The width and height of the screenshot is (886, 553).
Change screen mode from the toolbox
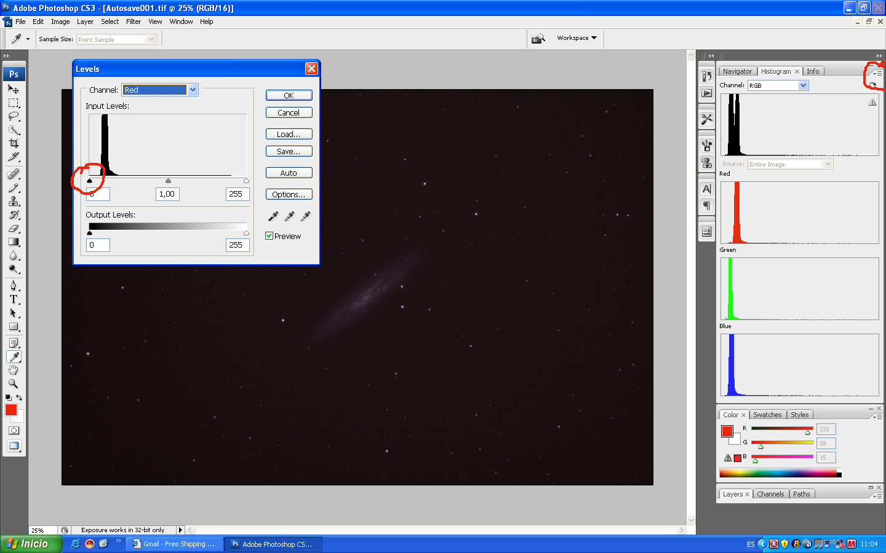pyautogui.click(x=14, y=446)
